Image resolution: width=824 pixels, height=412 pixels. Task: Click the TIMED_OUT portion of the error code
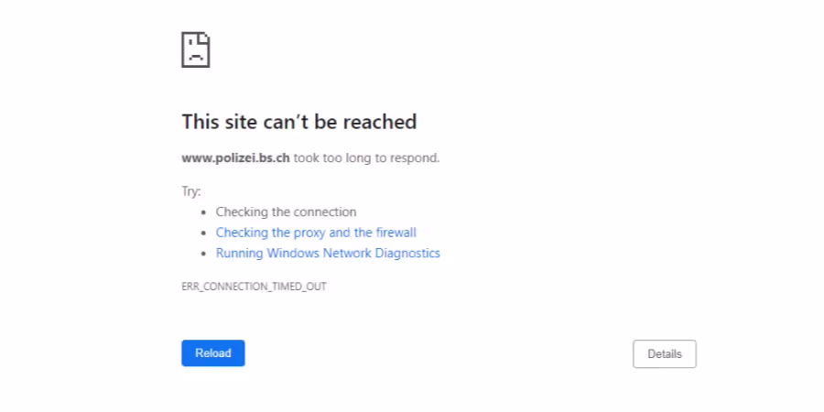click(x=302, y=287)
